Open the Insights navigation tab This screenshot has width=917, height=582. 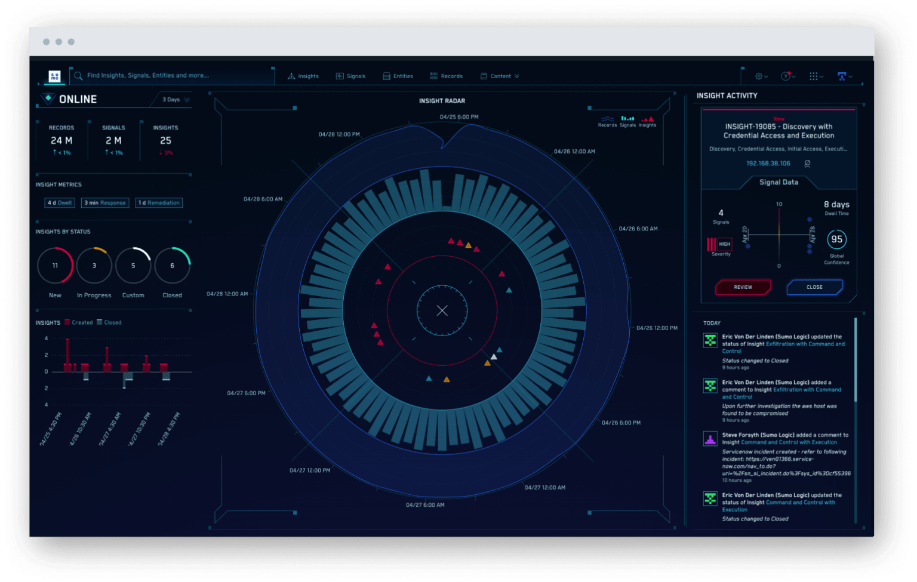(x=303, y=76)
